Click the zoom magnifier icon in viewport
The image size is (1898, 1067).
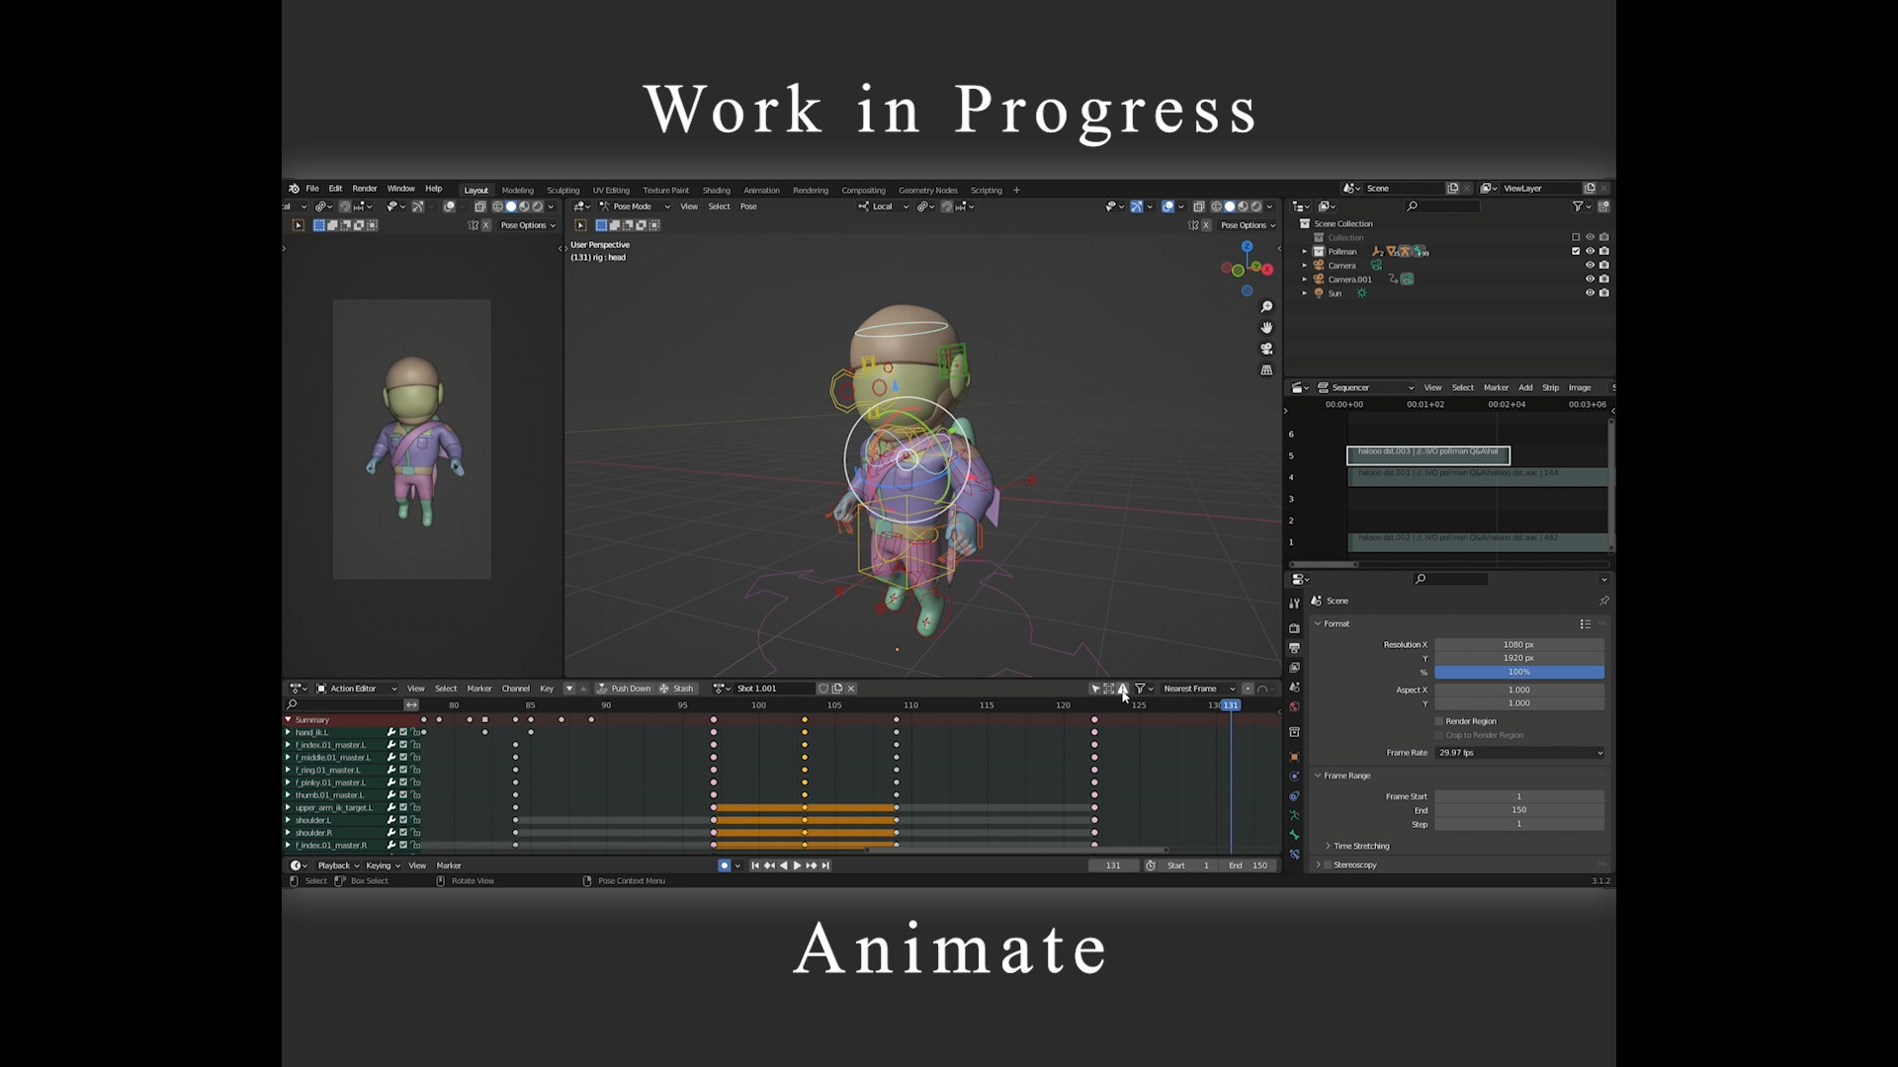tap(1266, 306)
